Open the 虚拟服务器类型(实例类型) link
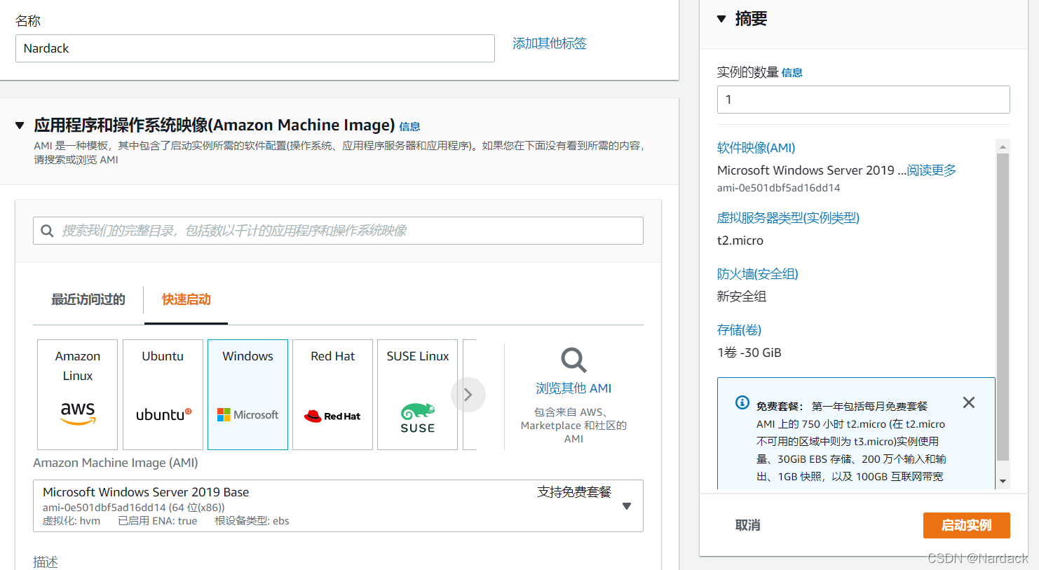Viewport: 1039px width, 570px height. click(788, 218)
